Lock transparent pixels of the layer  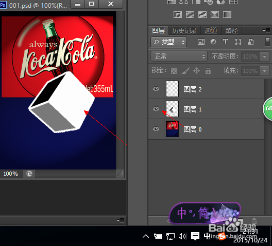pyautogui.click(x=174, y=71)
